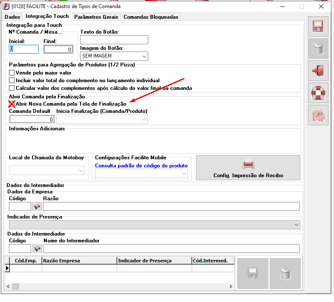
Task: Select the Integração Touch tab
Action: click(47, 16)
